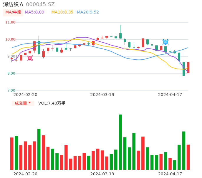Click the last red volume bar on the right
The image size is (202, 178).
(188, 157)
